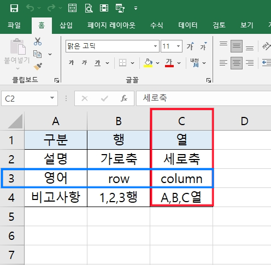Expand the Name Box dropdown arrow

[x=52, y=98]
